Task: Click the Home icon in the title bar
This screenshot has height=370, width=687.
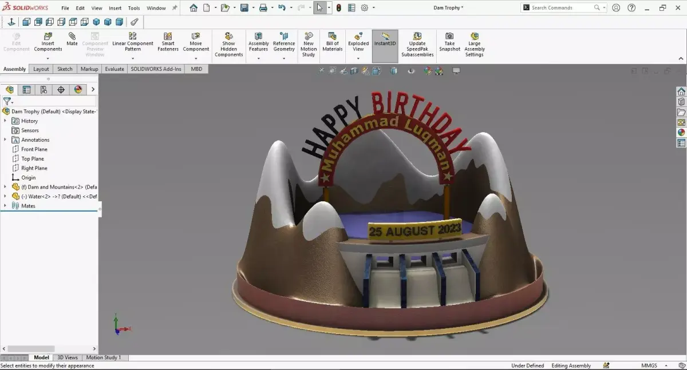Action: click(x=194, y=8)
